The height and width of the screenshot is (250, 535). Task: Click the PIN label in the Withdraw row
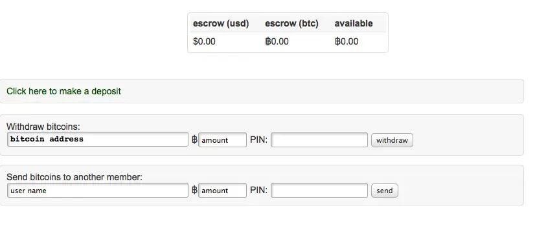(x=258, y=140)
